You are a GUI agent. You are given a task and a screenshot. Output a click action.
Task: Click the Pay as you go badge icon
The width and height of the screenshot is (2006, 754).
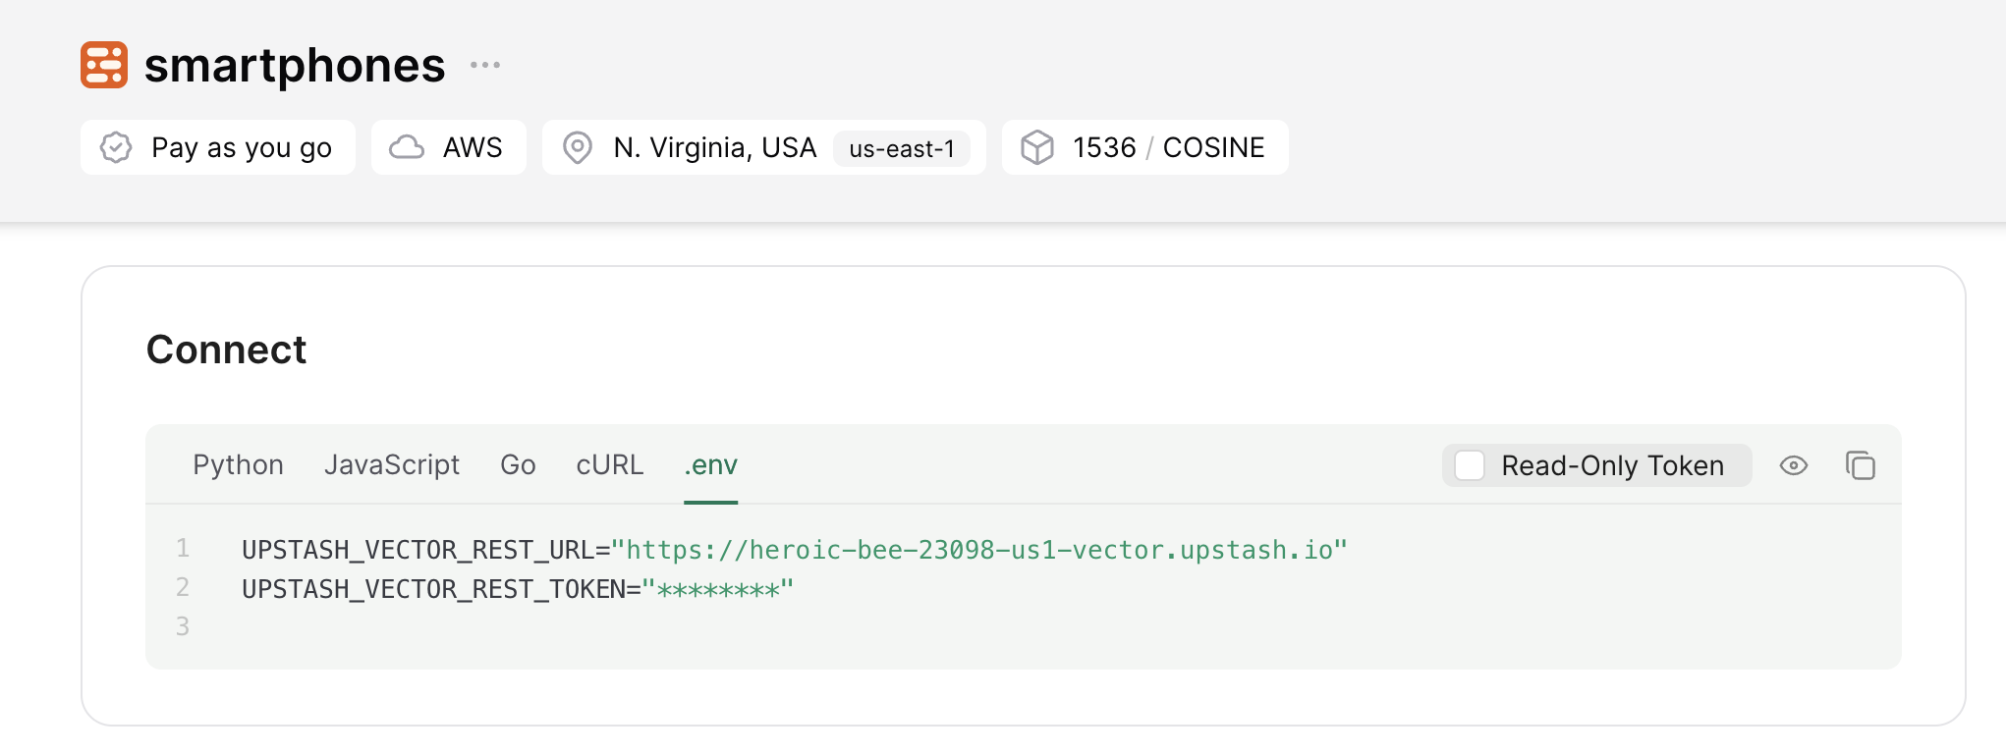116,147
